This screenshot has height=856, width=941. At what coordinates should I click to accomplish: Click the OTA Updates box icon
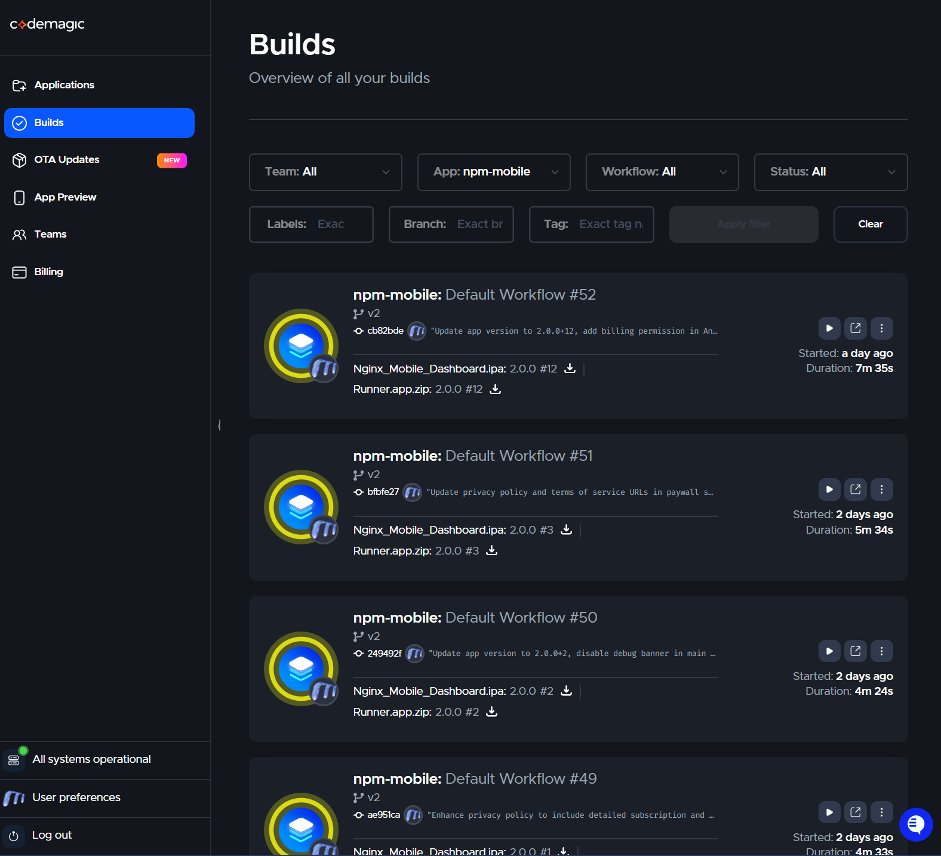[19, 160]
